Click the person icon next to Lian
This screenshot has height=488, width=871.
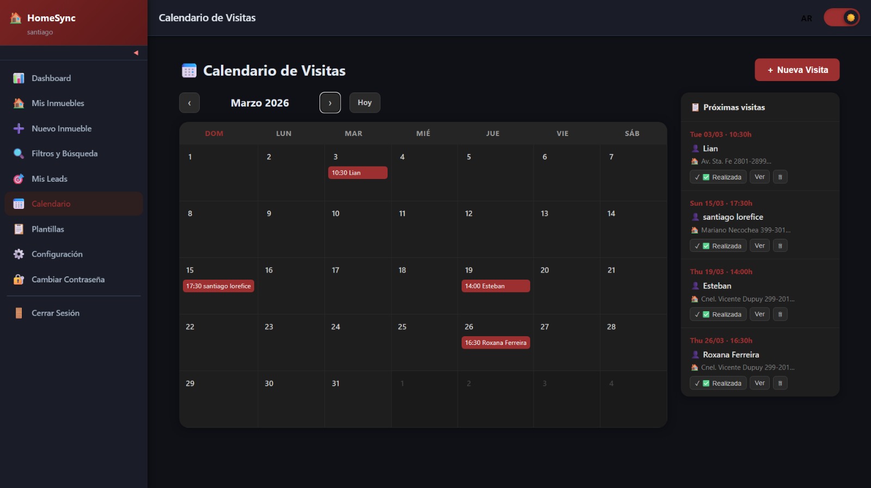(695, 149)
